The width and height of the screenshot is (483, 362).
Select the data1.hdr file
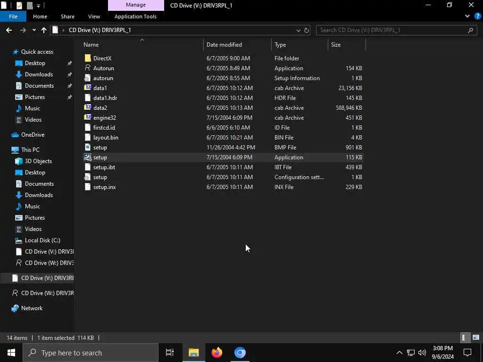105,98
